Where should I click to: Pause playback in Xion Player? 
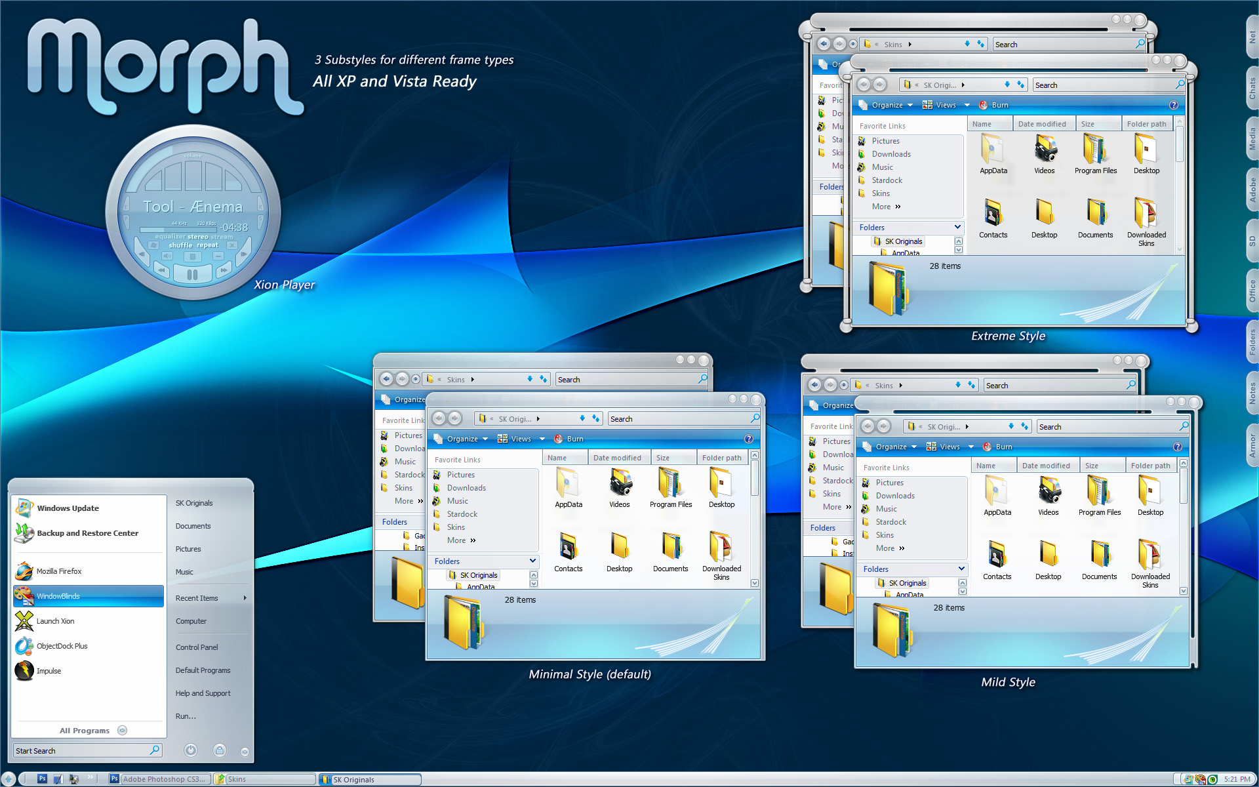[192, 274]
